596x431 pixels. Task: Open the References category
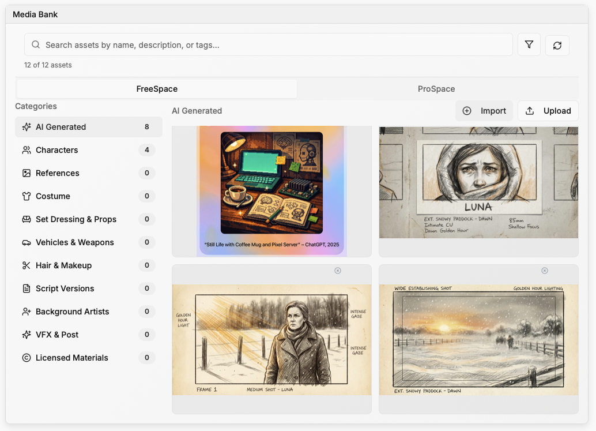click(89, 173)
